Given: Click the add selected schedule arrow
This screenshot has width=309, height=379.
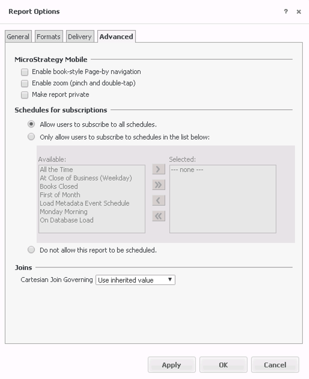Looking at the screenshot, I should pos(158,169).
